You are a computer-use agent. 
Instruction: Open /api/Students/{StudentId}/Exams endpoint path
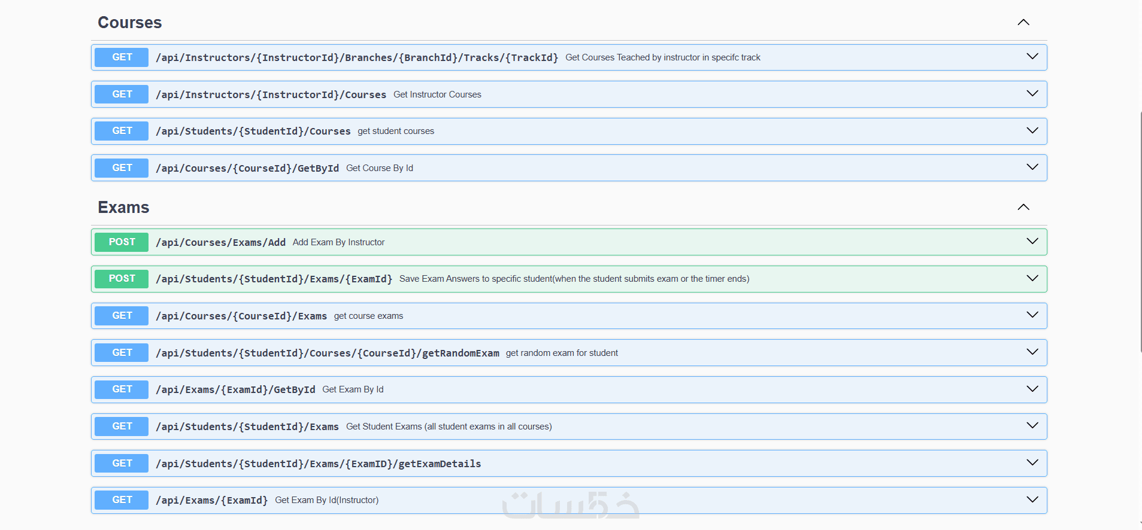point(247,427)
